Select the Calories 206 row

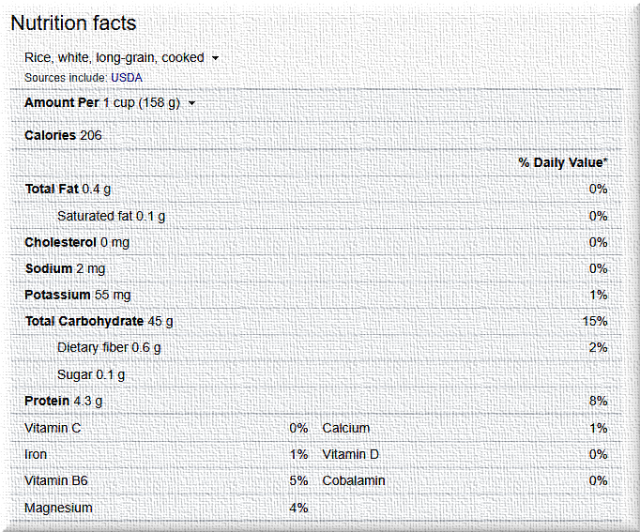pyautogui.click(x=63, y=135)
